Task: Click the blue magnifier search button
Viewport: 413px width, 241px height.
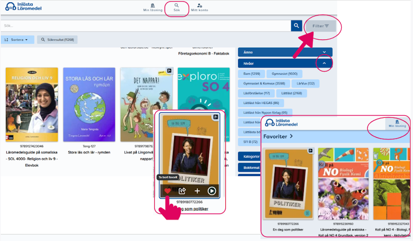Action: [x=296, y=26]
